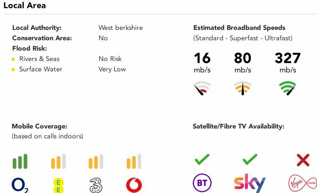Click the orange signal bars above Vodafone

pyautogui.click(x=134, y=162)
